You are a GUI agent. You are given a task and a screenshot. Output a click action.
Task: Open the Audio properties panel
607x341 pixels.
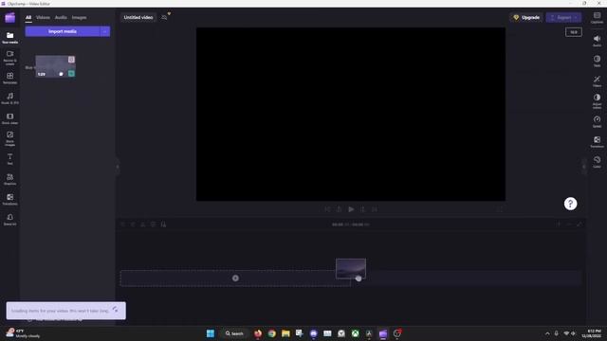click(597, 41)
